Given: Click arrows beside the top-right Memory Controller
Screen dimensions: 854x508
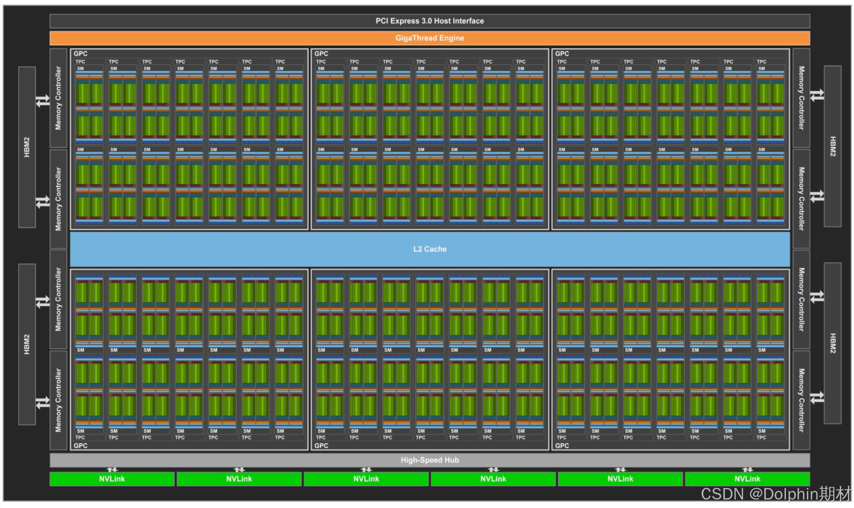Looking at the screenshot, I should (817, 95).
